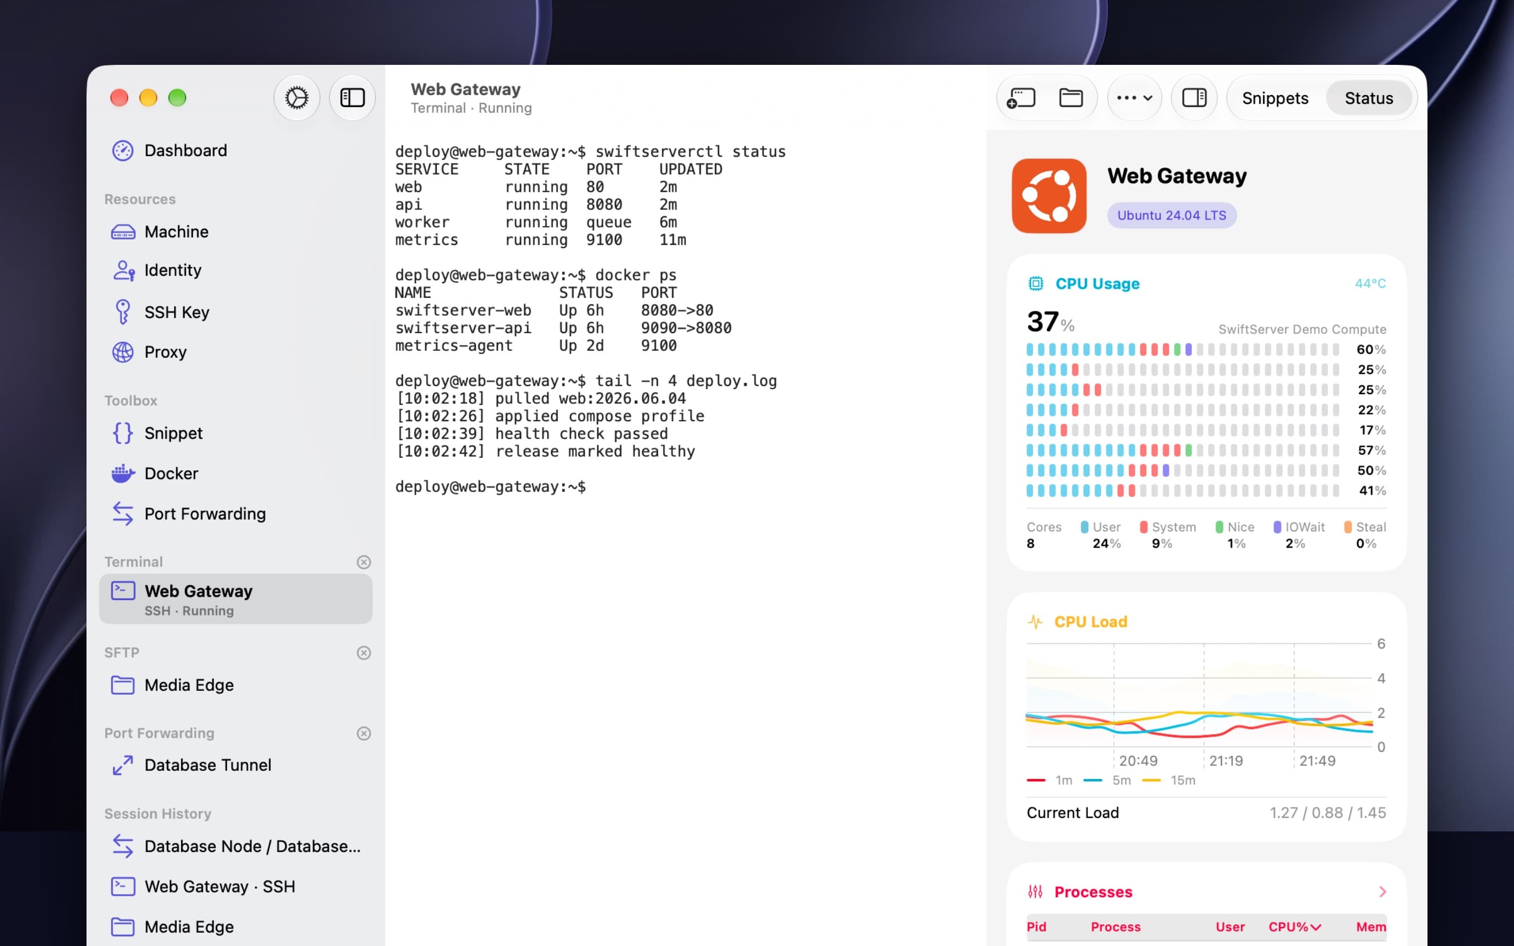Click the 44°C temperature reading
Viewport: 1514px width, 946px height.
click(x=1370, y=283)
